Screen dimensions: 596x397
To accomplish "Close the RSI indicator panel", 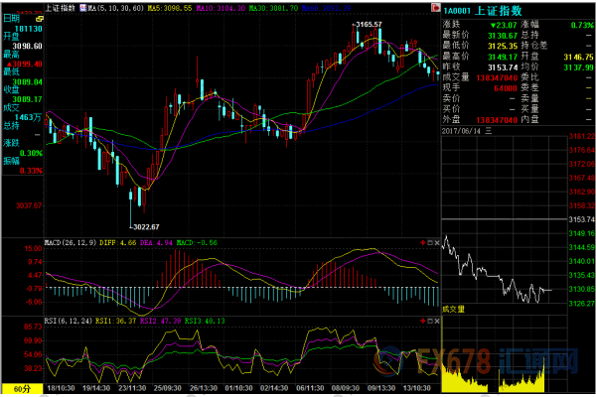I will (x=440, y=323).
